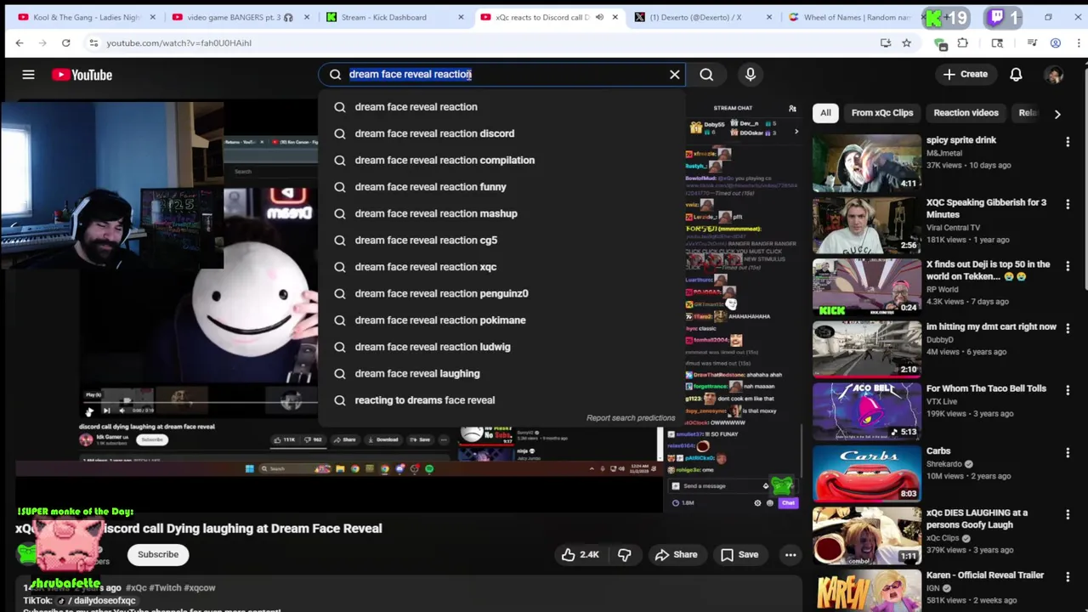Share the video

(676, 555)
